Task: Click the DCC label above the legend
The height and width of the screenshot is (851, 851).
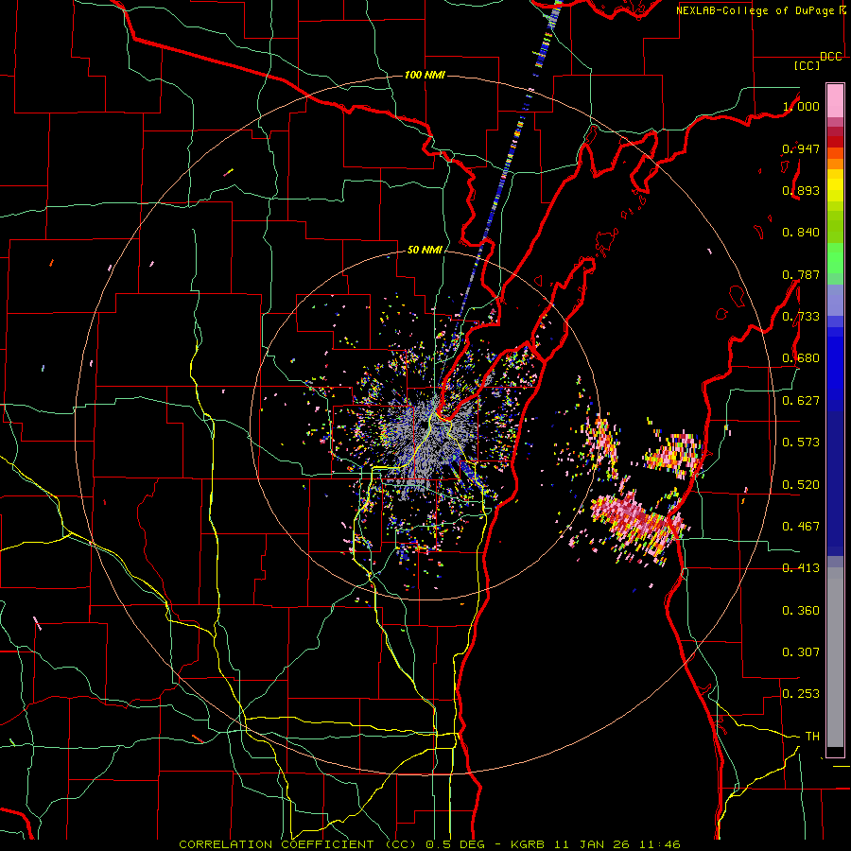Action: pos(831,57)
